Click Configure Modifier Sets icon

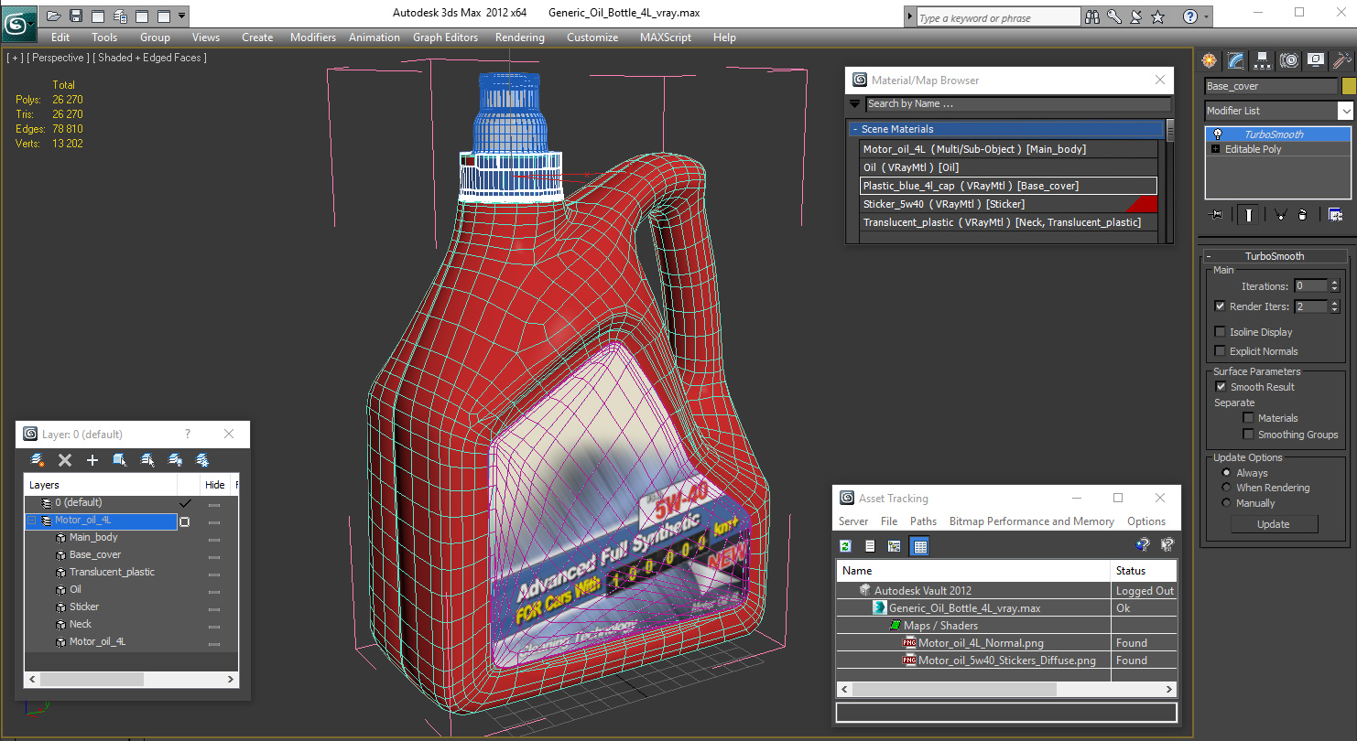point(1335,214)
